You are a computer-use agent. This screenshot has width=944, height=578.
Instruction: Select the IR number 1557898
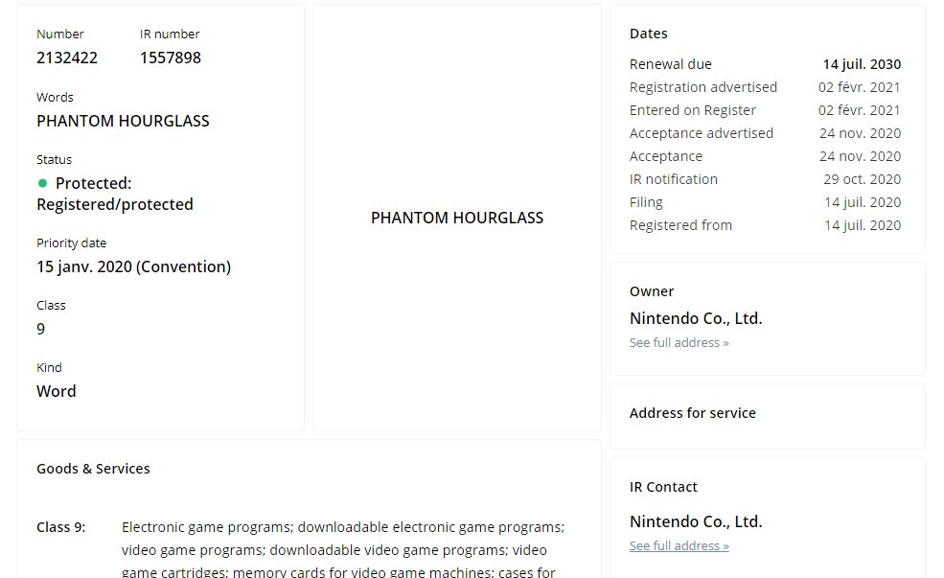click(x=171, y=58)
